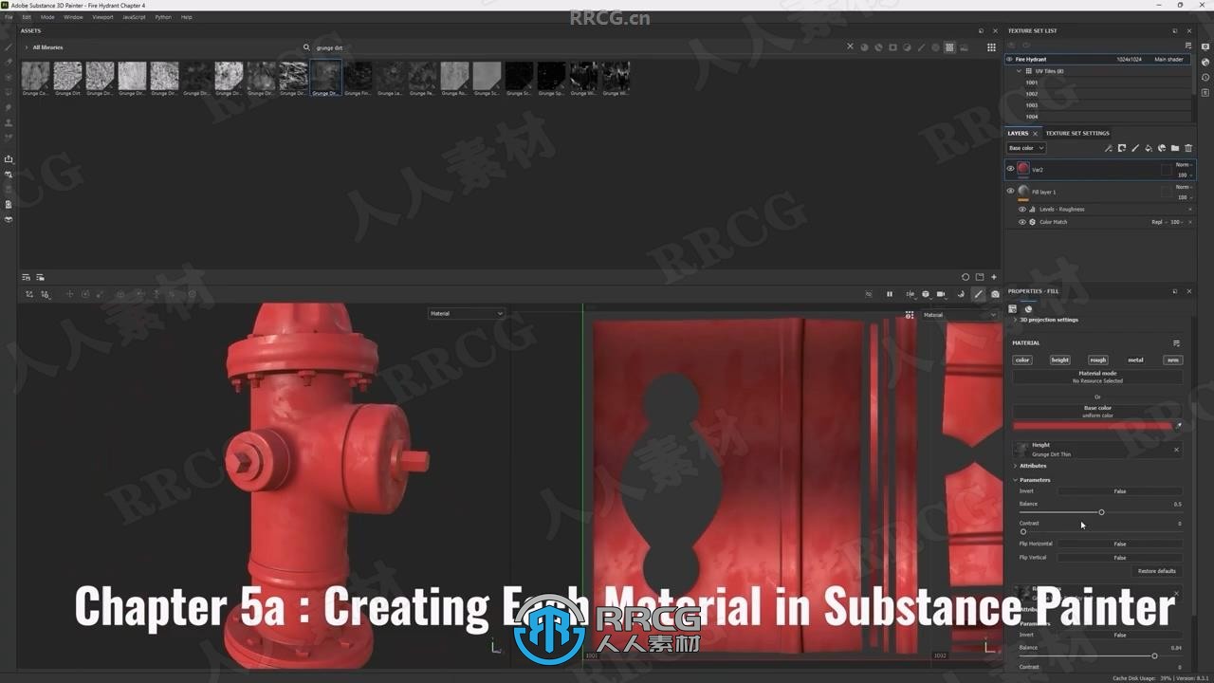Image resolution: width=1214 pixels, height=683 pixels.
Task: Open the camera settings icon in viewport toolbar
Action: [x=941, y=294]
